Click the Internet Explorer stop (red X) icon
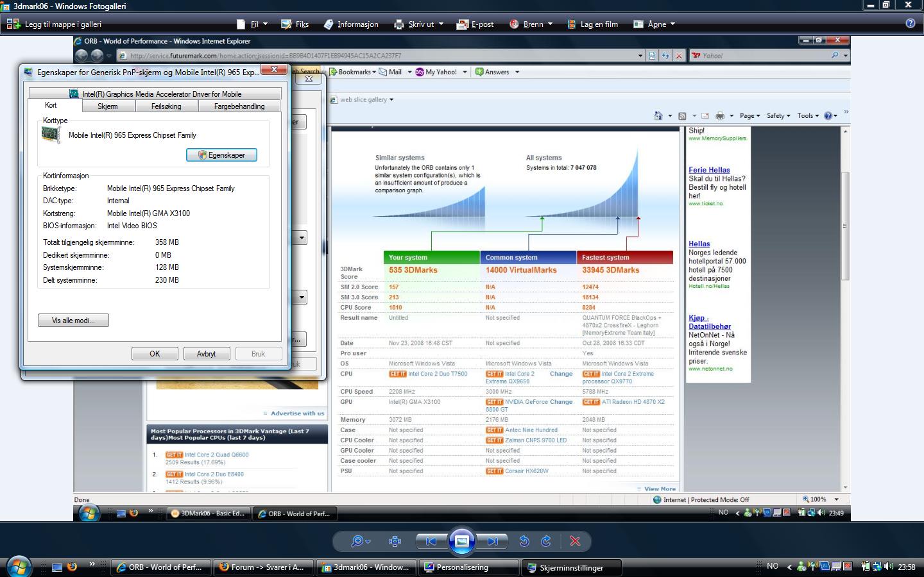Screen dimensions: 924x577 (679, 56)
